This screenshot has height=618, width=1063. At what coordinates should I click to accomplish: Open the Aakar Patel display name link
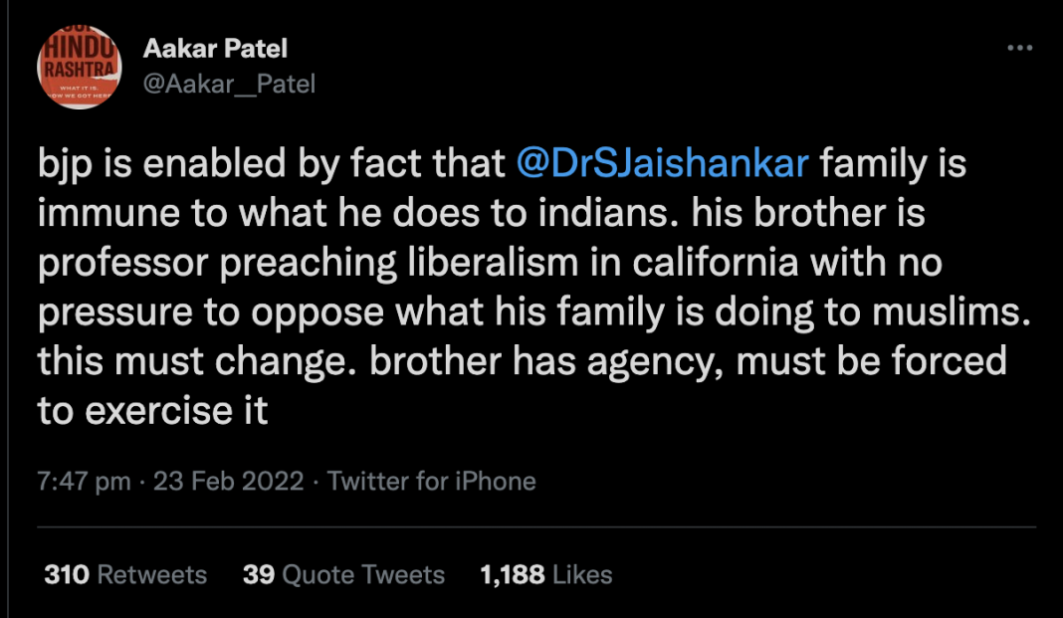(x=215, y=49)
